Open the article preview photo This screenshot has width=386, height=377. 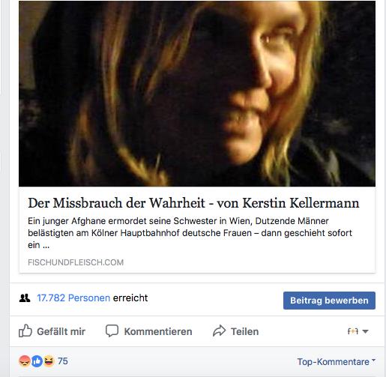coord(197,94)
